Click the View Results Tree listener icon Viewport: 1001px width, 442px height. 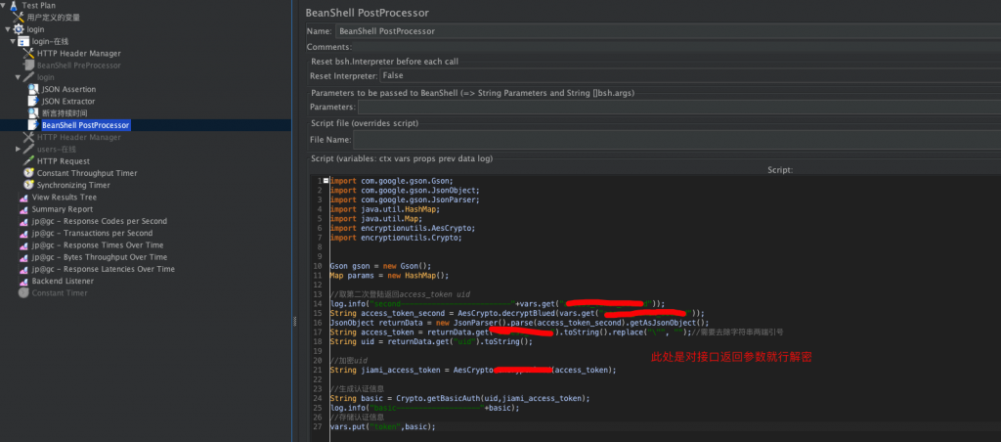[x=23, y=197]
